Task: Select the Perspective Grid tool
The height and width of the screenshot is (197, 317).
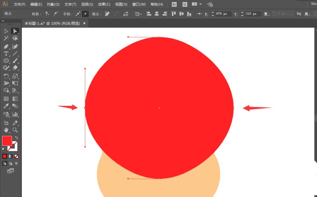Action: [x=15, y=90]
